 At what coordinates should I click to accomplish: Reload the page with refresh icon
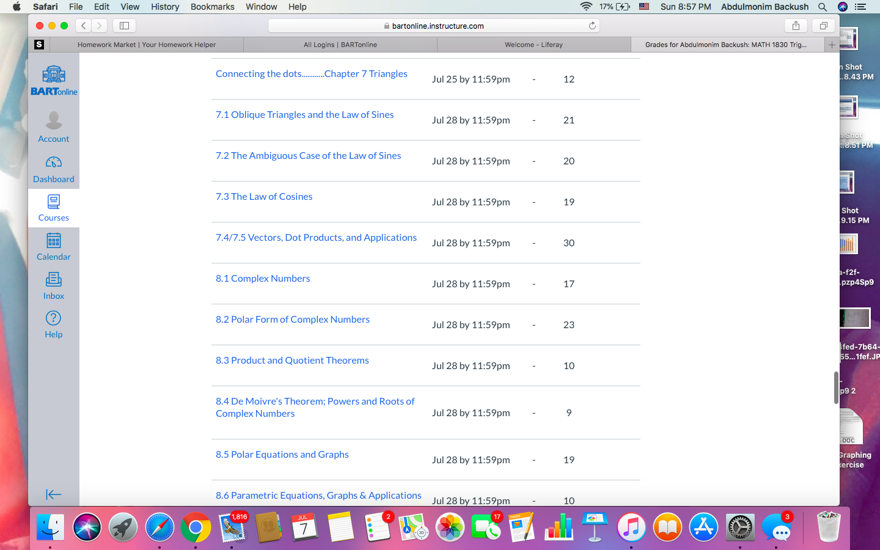pyautogui.click(x=592, y=26)
